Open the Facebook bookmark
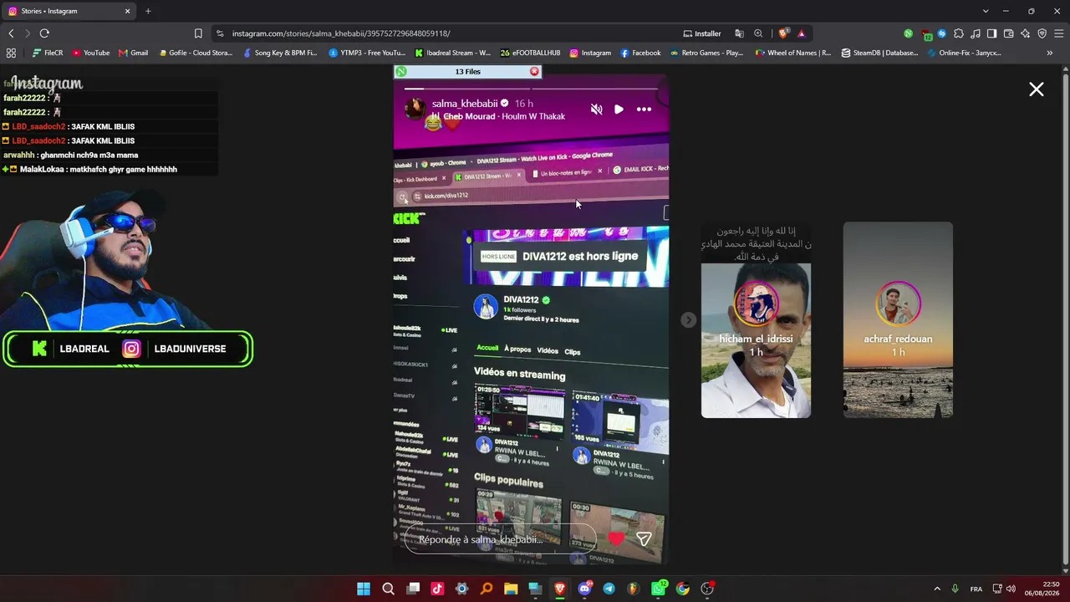The width and height of the screenshot is (1070, 602). pyautogui.click(x=640, y=53)
